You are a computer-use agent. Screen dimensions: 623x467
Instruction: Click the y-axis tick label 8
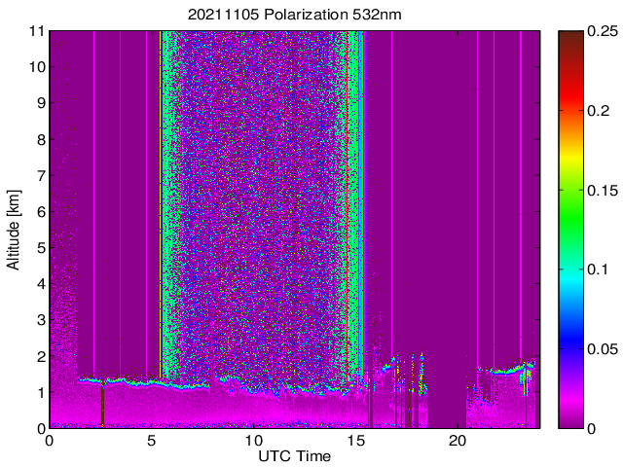pos(41,139)
